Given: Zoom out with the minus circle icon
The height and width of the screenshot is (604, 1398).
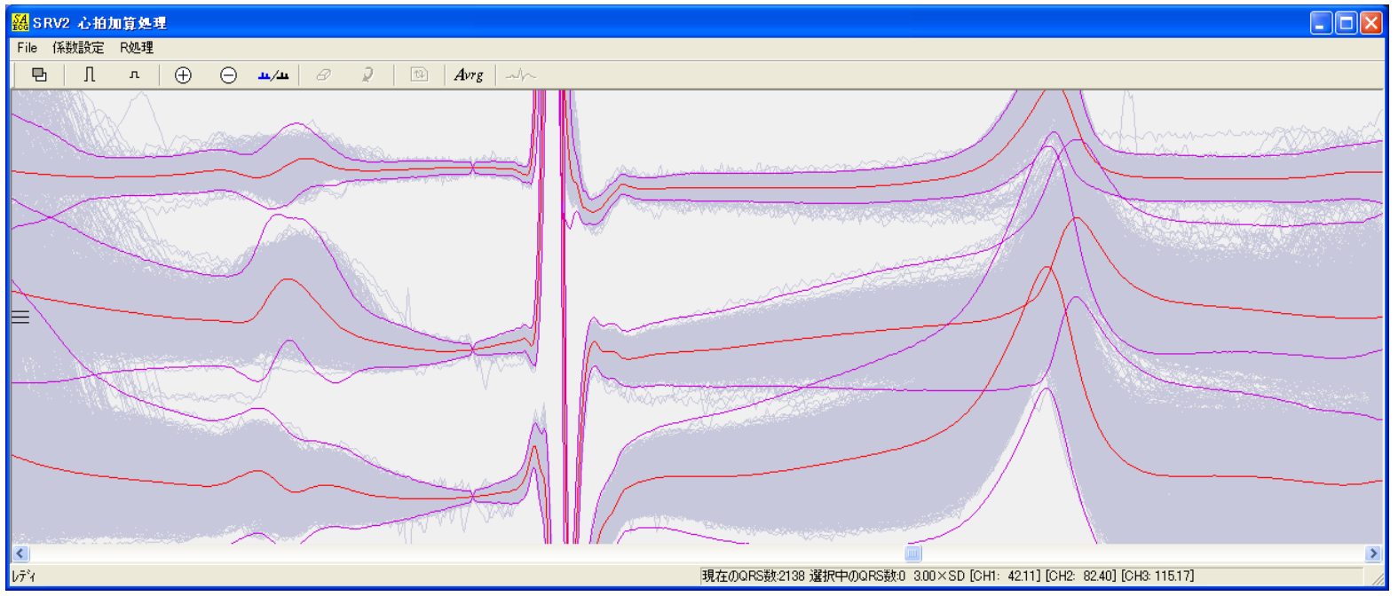Looking at the screenshot, I should (228, 75).
